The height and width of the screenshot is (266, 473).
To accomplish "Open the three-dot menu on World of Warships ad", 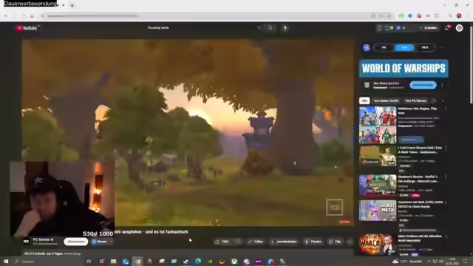I will pyautogui.click(x=442, y=86).
